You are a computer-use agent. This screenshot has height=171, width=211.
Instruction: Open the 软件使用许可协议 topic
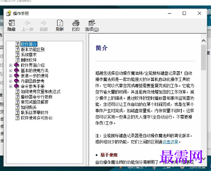(37, 118)
